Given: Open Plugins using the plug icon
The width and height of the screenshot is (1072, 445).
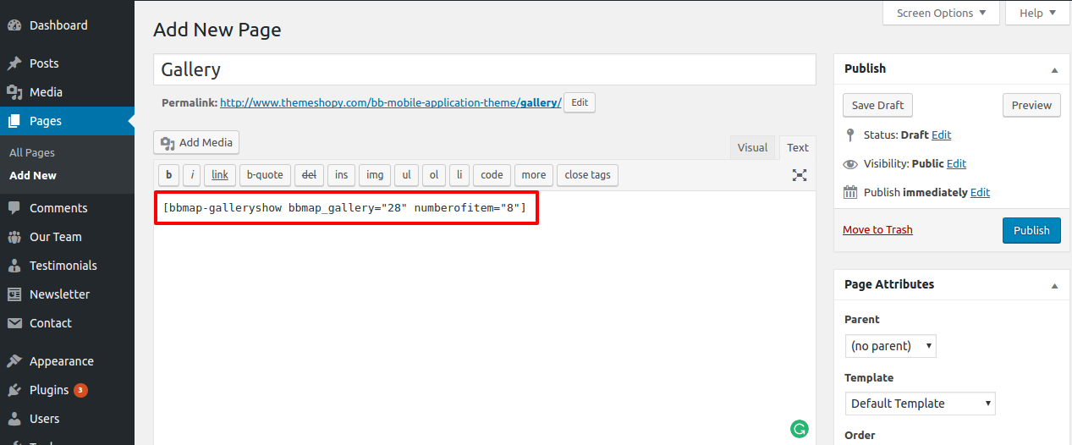Looking at the screenshot, I should coord(14,390).
